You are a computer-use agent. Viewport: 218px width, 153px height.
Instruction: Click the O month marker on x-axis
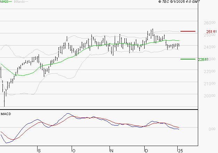(74, 151)
